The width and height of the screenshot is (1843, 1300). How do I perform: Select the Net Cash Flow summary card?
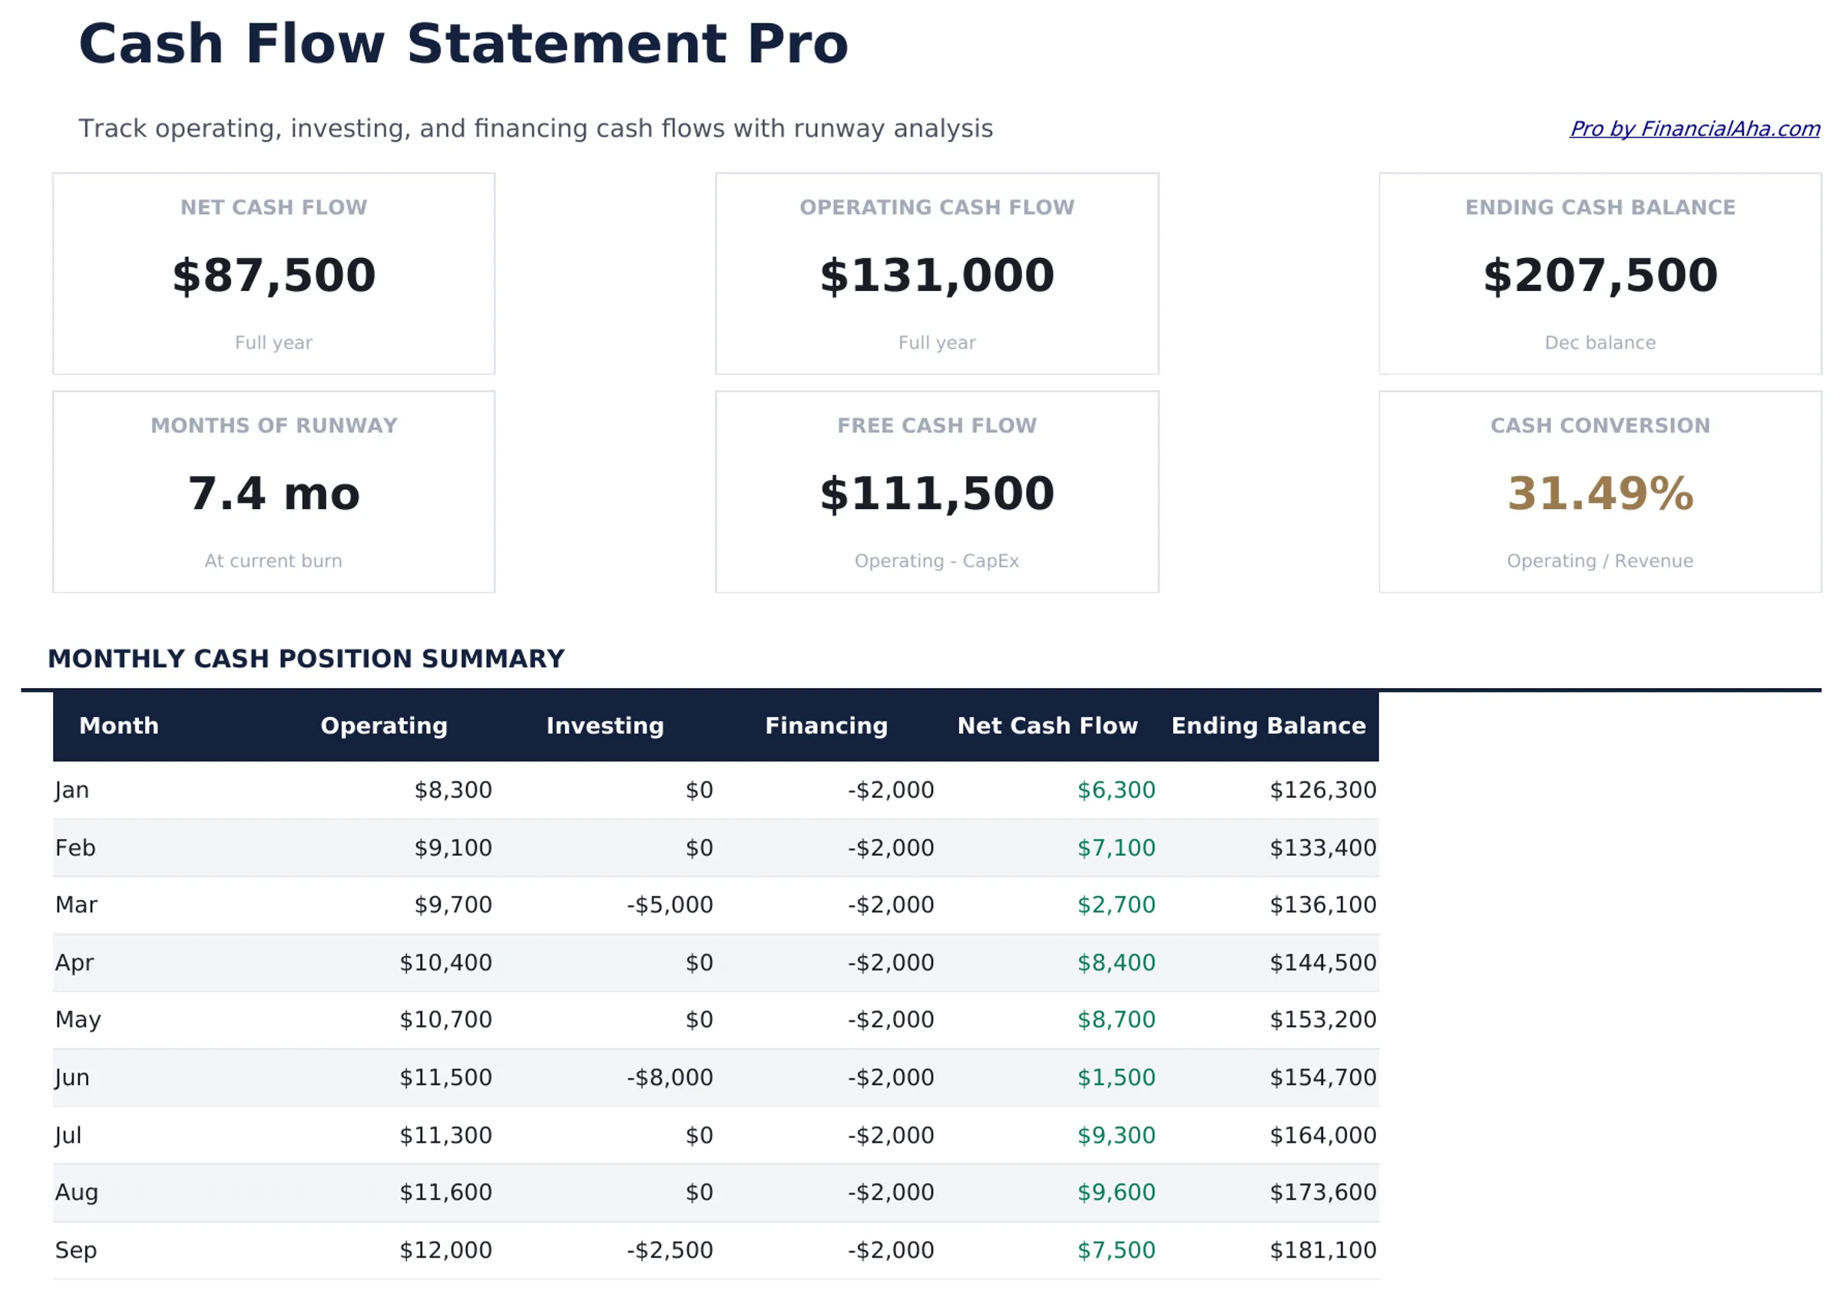pos(273,273)
